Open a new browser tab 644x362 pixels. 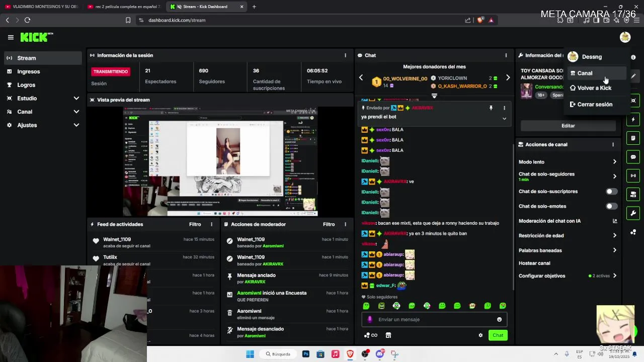click(254, 7)
